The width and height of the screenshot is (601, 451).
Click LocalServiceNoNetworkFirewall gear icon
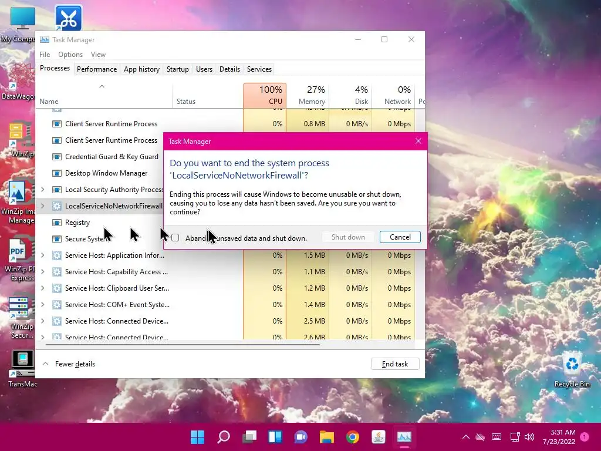click(57, 206)
